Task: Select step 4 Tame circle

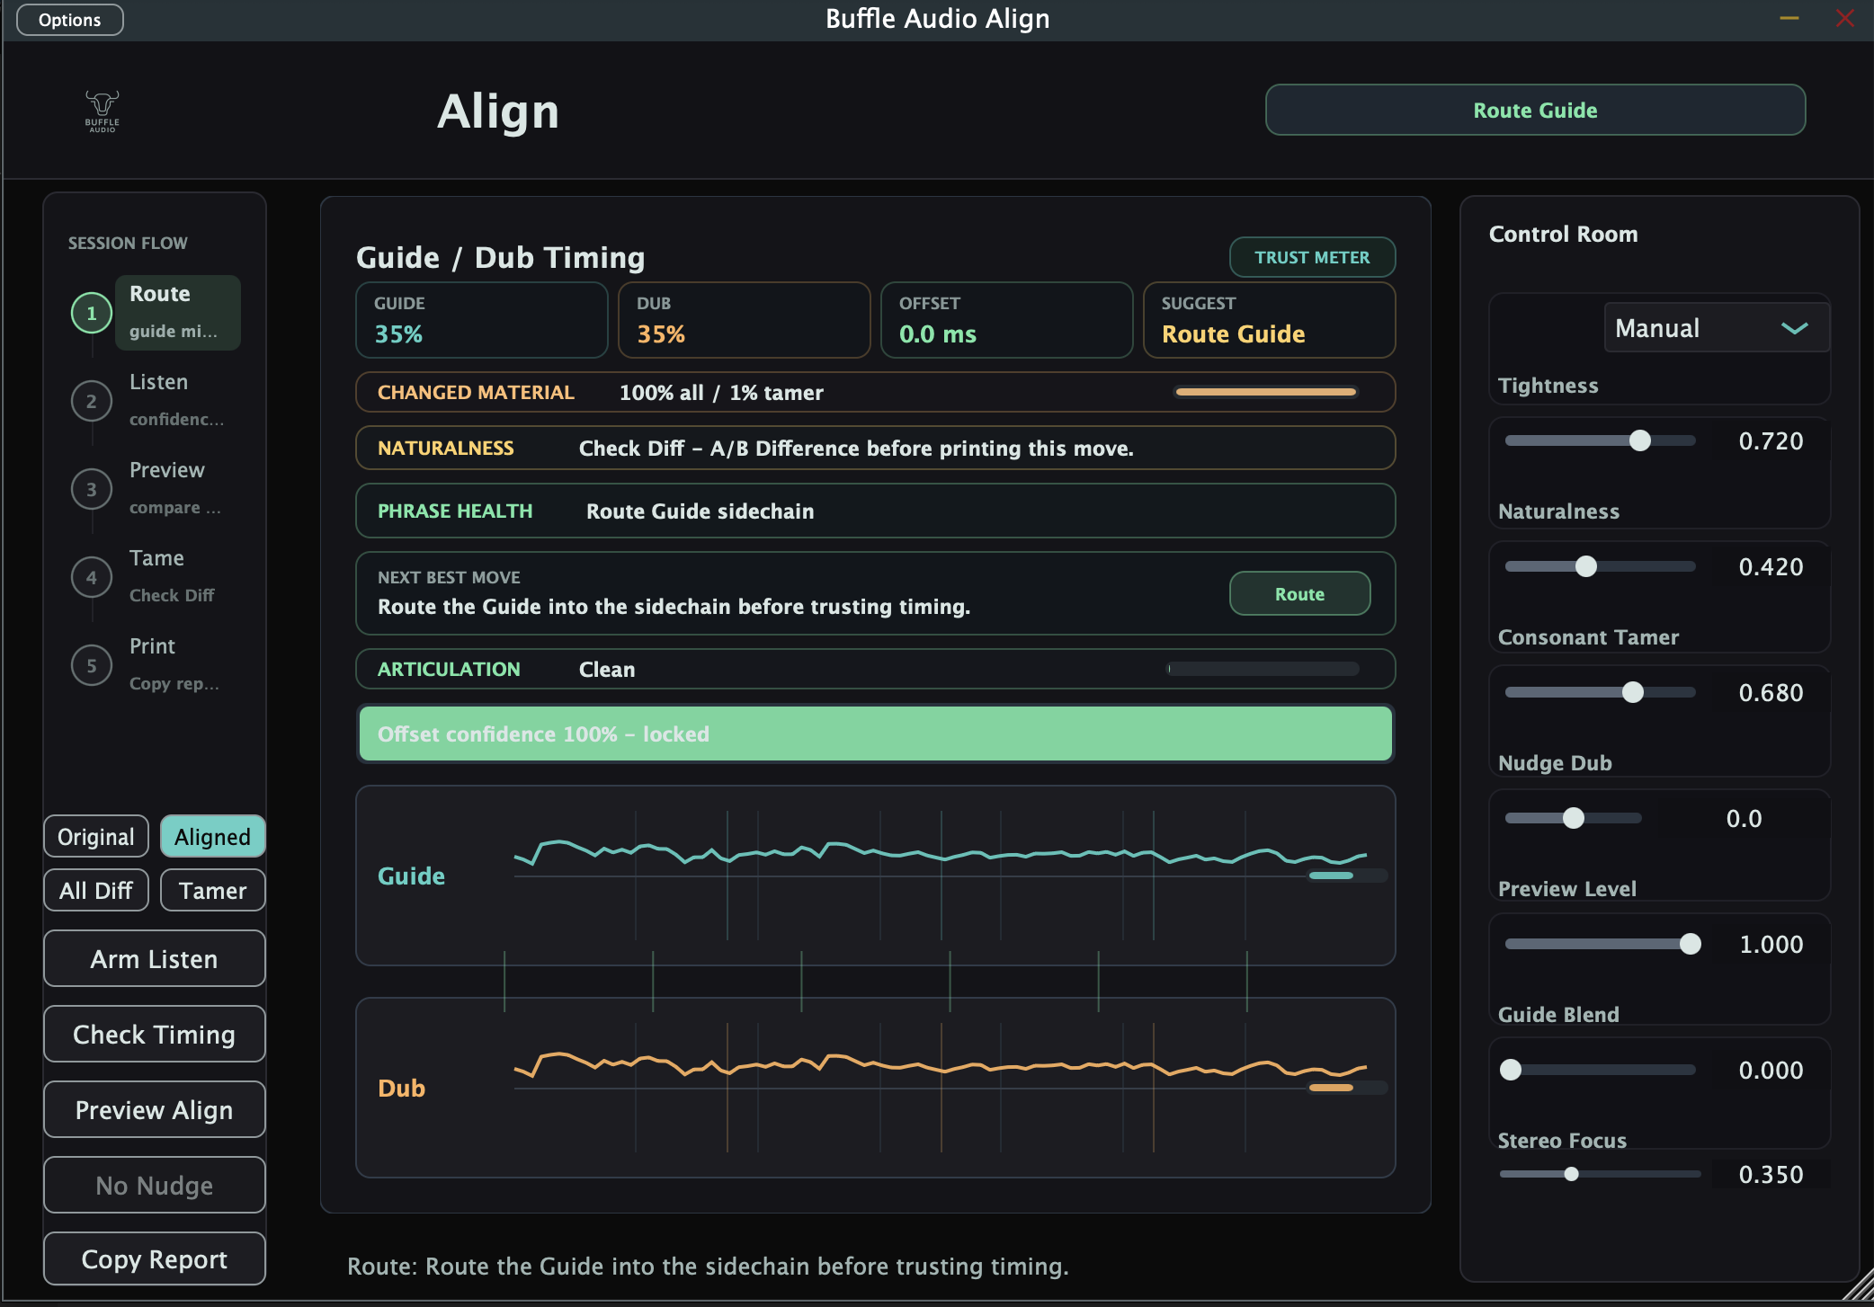Action: pos(91,578)
